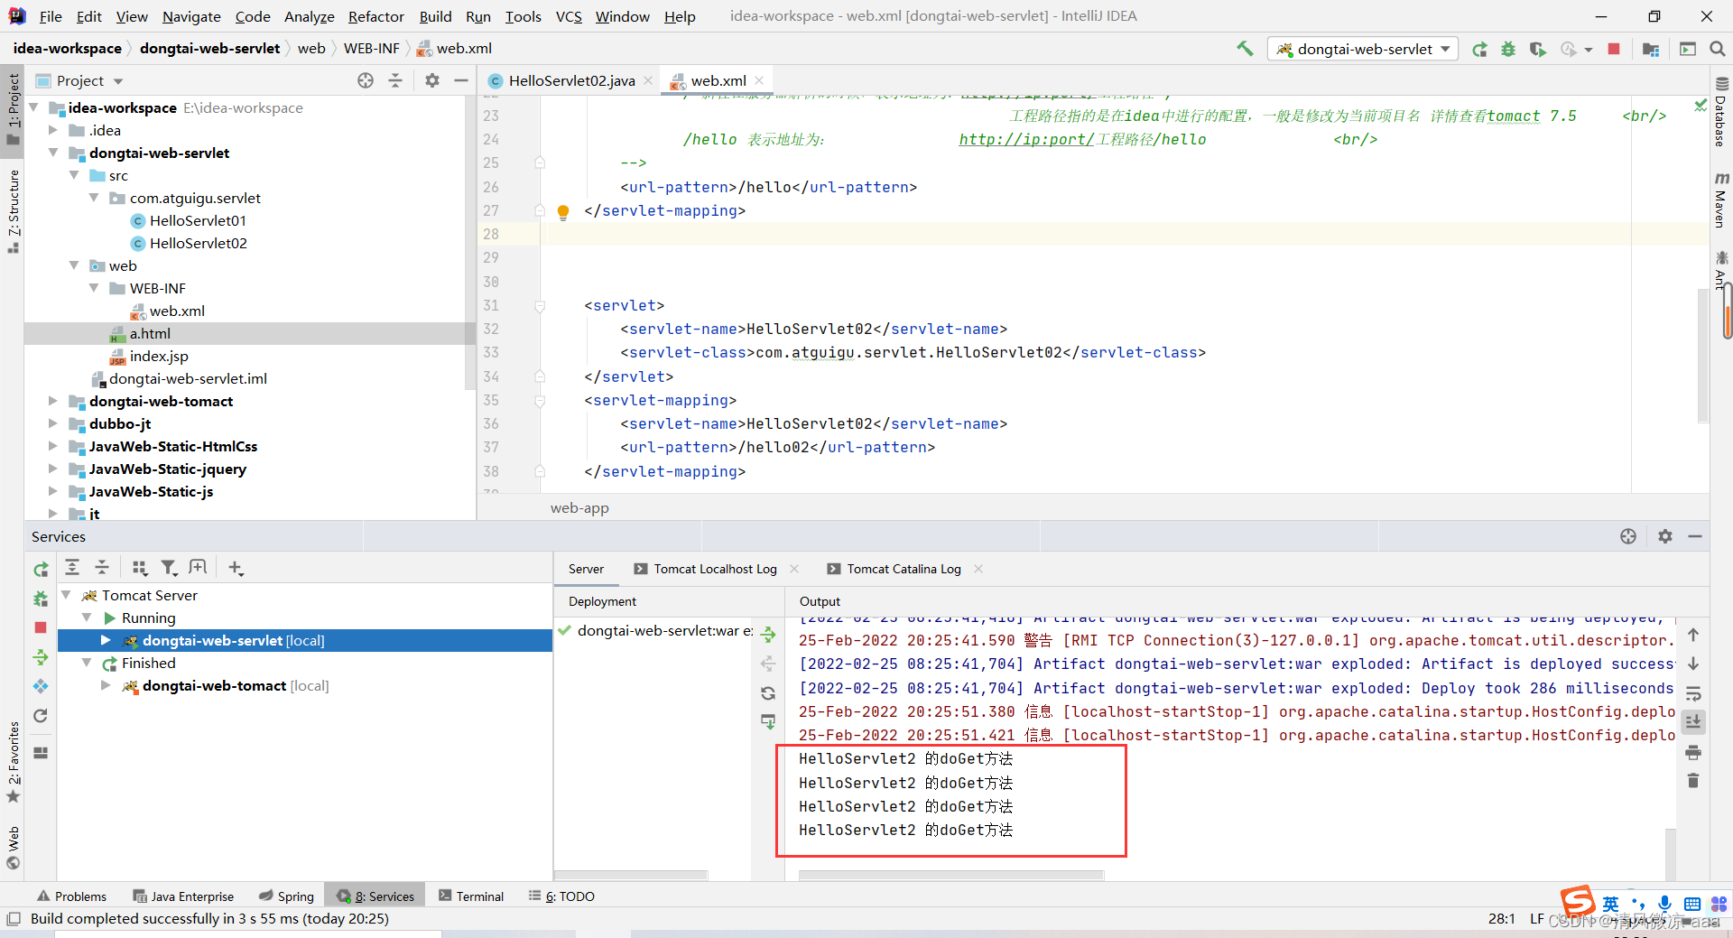Expand the dubbo-jt module
Viewport: 1733px width, 938px height.
(x=53, y=423)
